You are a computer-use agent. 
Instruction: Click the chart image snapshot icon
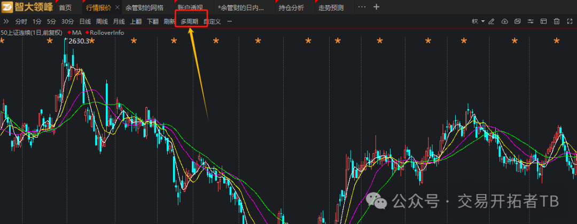click(x=517, y=22)
